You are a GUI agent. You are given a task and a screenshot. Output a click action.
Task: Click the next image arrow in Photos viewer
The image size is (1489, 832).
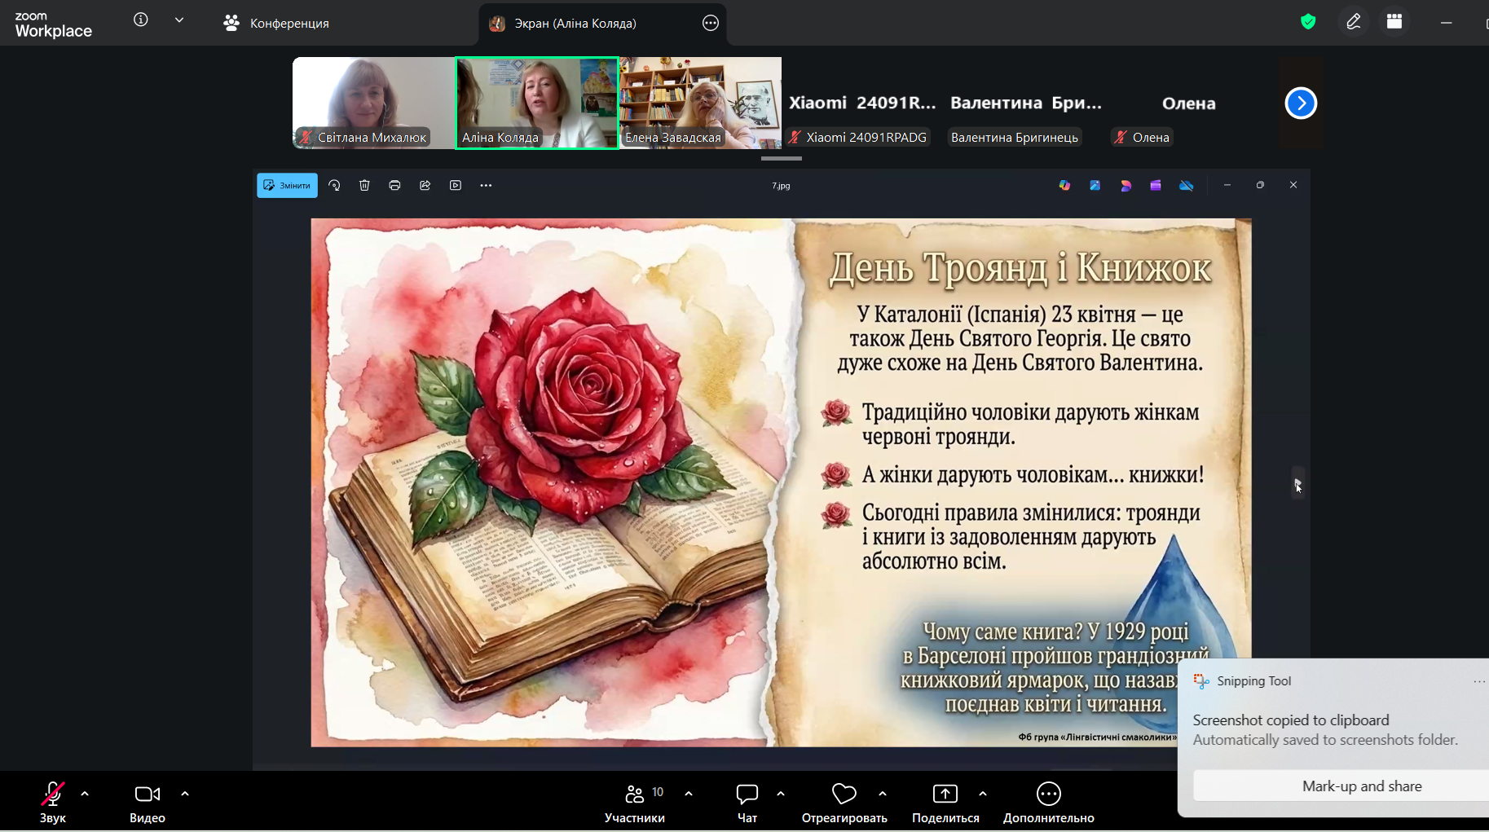pos(1298,482)
